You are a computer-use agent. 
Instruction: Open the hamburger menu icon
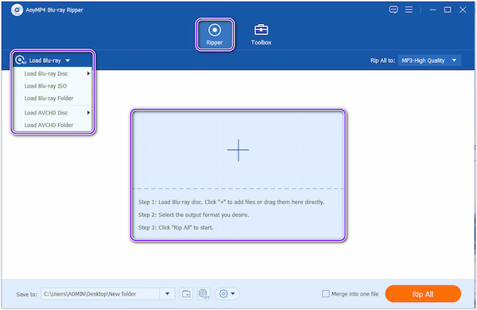click(409, 10)
